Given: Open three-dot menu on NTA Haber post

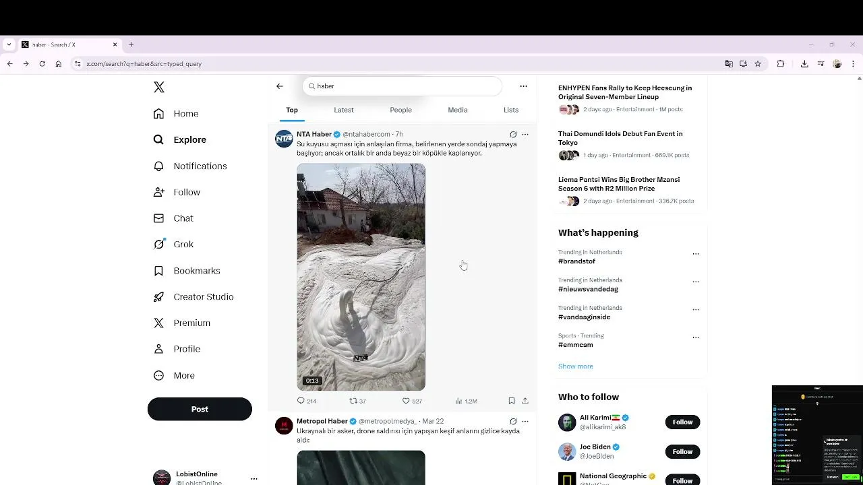Looking at the screenshot, I should click(x=525, y=134).
